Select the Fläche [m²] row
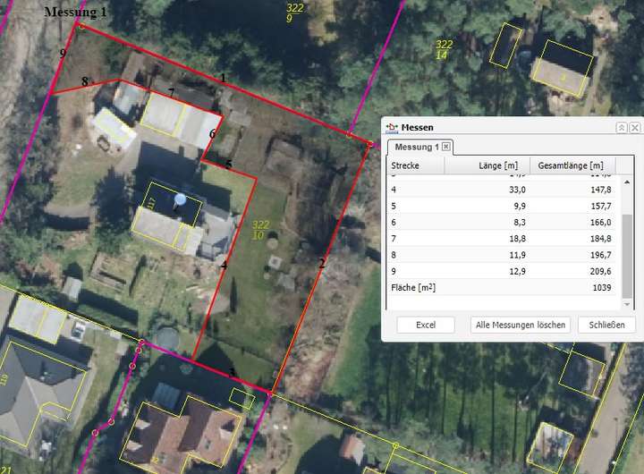Screen dimensions: 644x474 (501, 286)
